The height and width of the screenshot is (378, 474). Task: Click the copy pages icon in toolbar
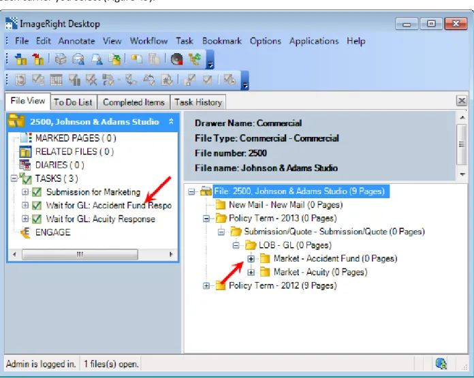[x=137, y=59]
